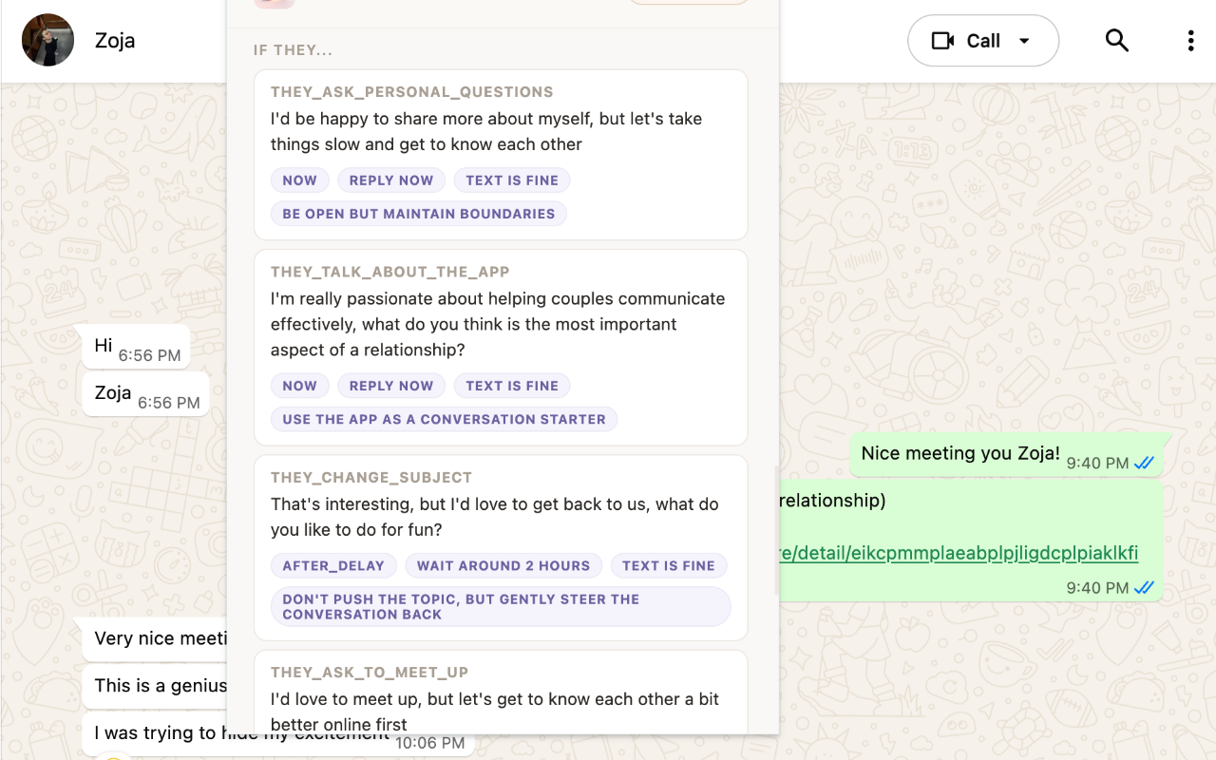Click the video camera icon in Call button

pos(942,41)
